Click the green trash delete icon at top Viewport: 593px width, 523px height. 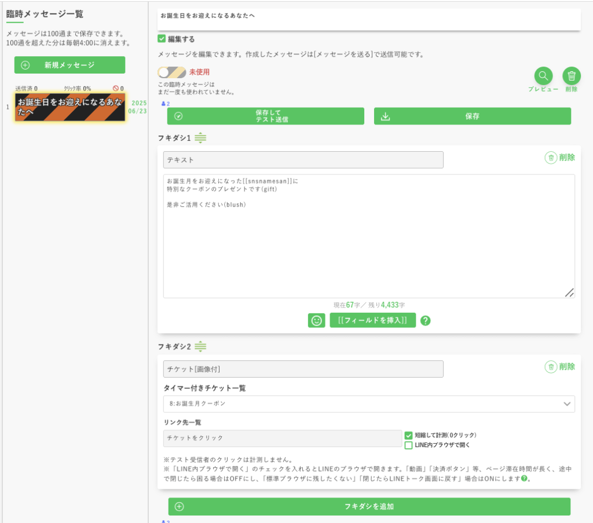coord(571,76)
